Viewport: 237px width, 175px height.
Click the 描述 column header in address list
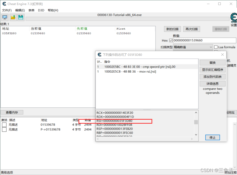(x=12, y=120)
